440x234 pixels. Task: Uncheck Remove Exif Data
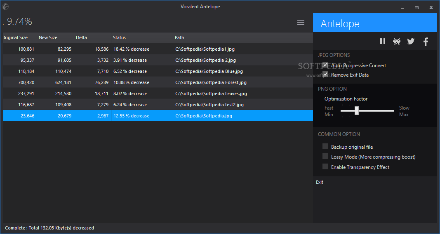coord(325,75)
